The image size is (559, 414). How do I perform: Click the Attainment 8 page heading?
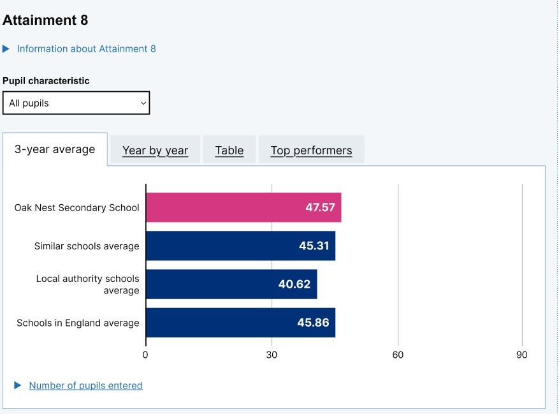click(x=45, y=20)
